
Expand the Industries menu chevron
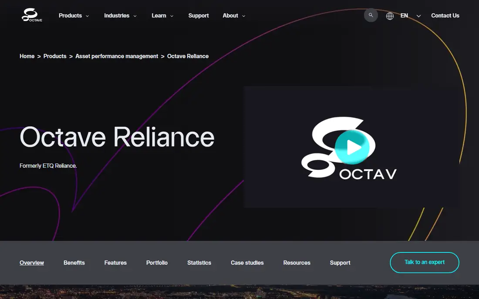point(135,16)
